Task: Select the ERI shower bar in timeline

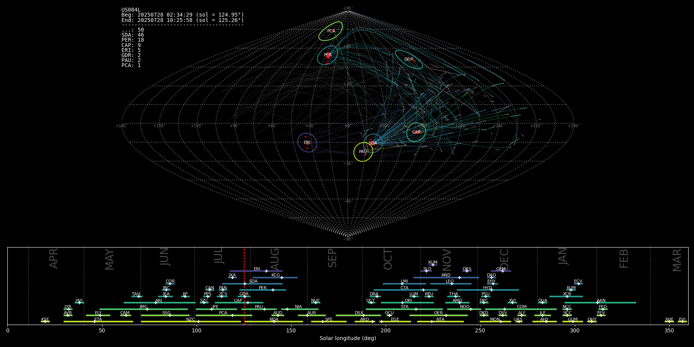Action: click(256, 271)
